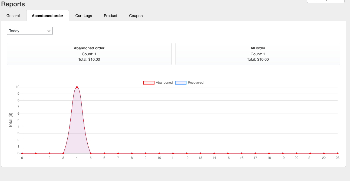Screen dimensions: 350x181
Task: Click Total: $10.00 in the Abandoned order card
Action: pyautogui.click(x=89, y=59)
